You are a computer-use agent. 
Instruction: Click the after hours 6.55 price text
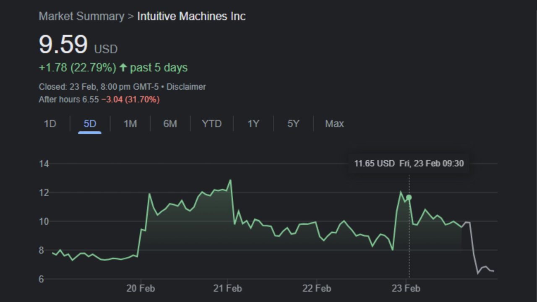[69, 99]
